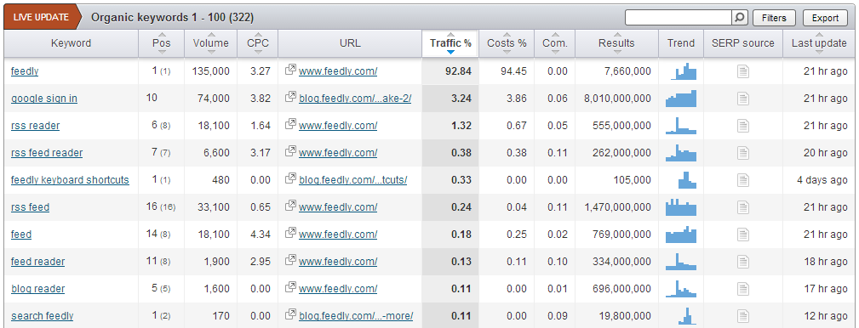Sort by Last update column
The width and height of the screenshot is (859, 328).
[x=819, y=43]
